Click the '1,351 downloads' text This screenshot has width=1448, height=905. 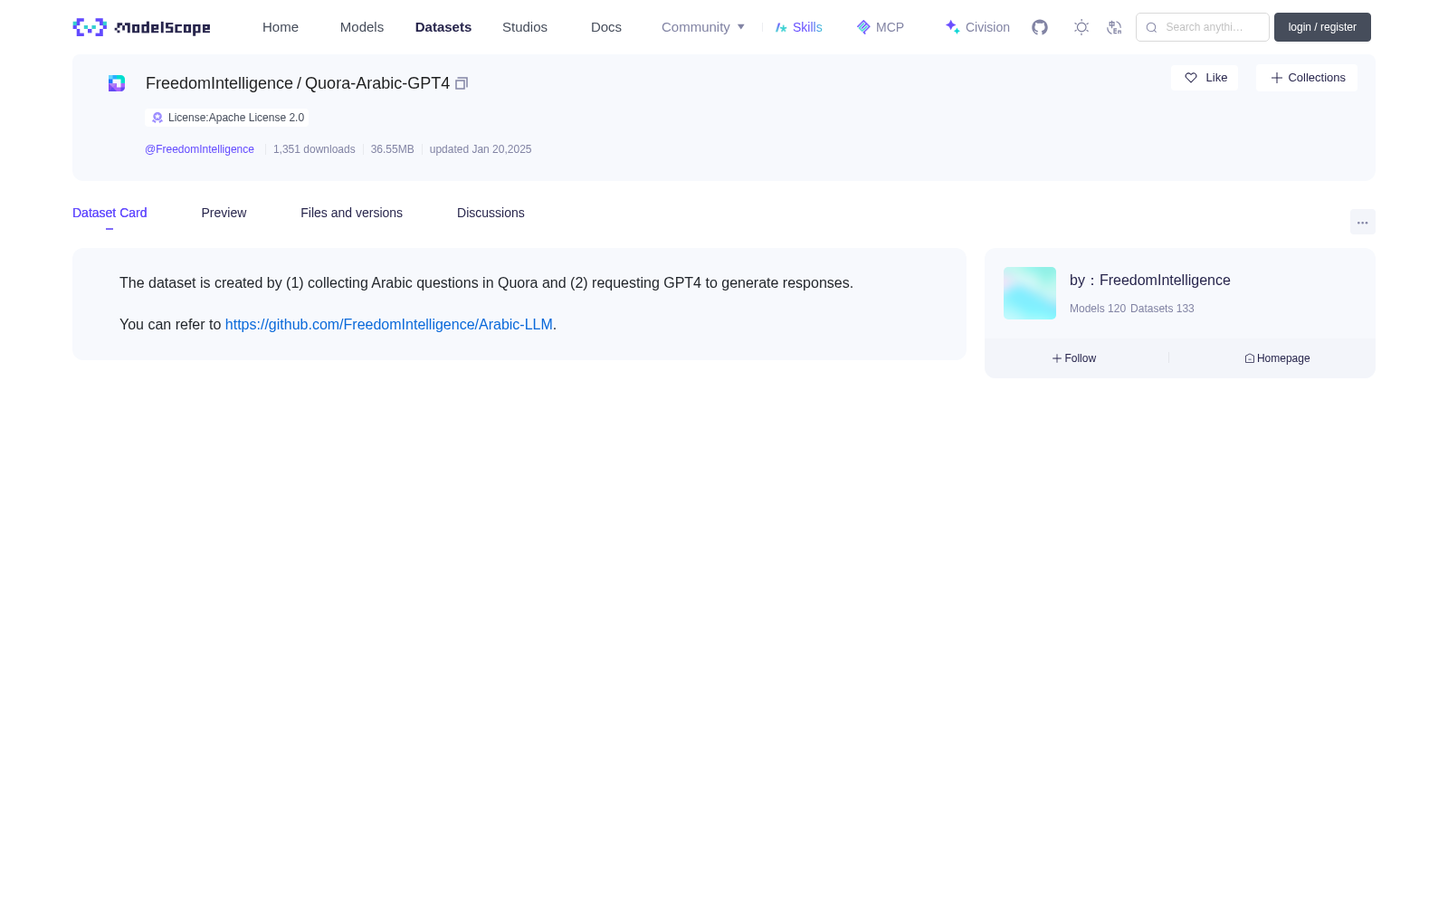pos(314,149)
